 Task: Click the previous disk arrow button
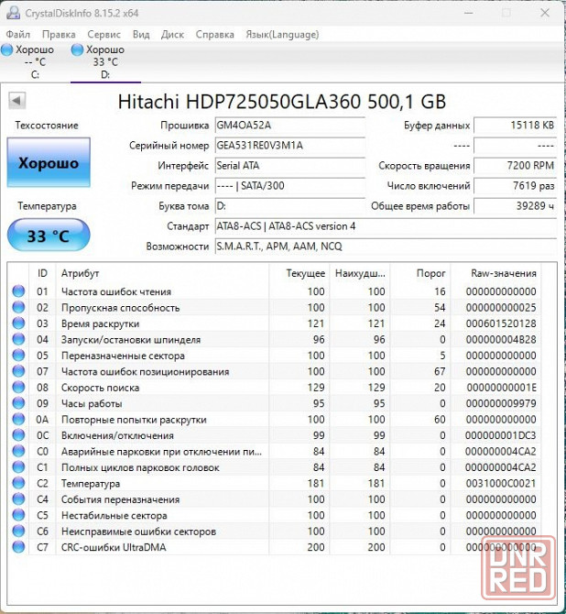17,101
